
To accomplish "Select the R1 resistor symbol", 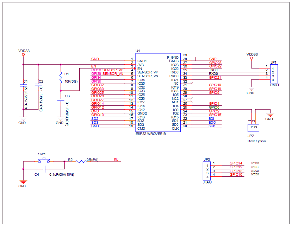I will point(61,78).
